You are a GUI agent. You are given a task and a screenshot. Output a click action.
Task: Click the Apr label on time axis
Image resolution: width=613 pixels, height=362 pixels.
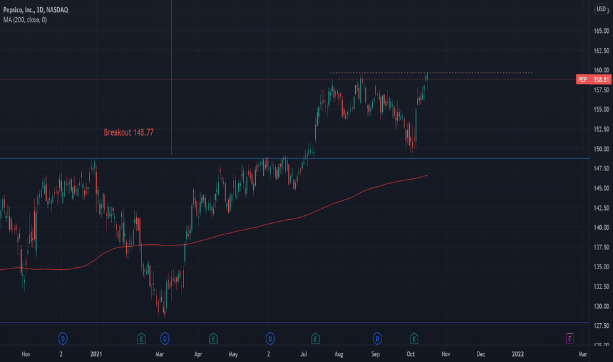(x=198, y=354)
